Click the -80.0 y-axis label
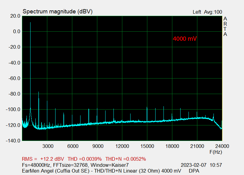 point(14,94)
